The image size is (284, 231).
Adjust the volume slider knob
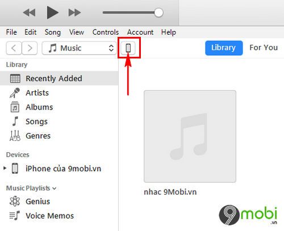158,12
